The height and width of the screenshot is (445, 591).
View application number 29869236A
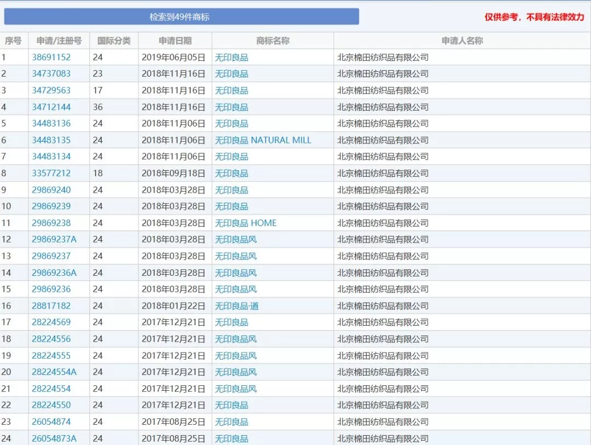pos(54,273)
